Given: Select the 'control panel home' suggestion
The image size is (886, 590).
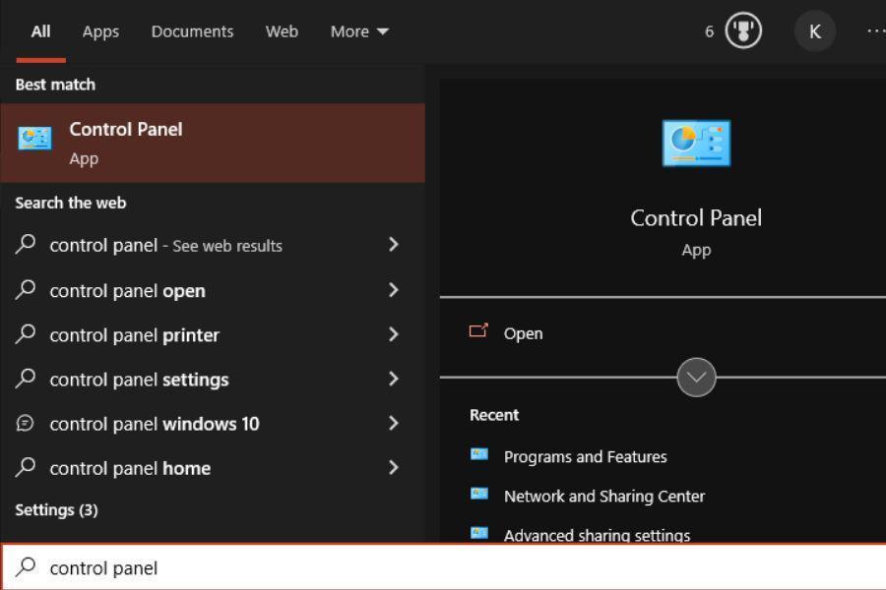Looking at the screenshot, I should pos(213,468).
